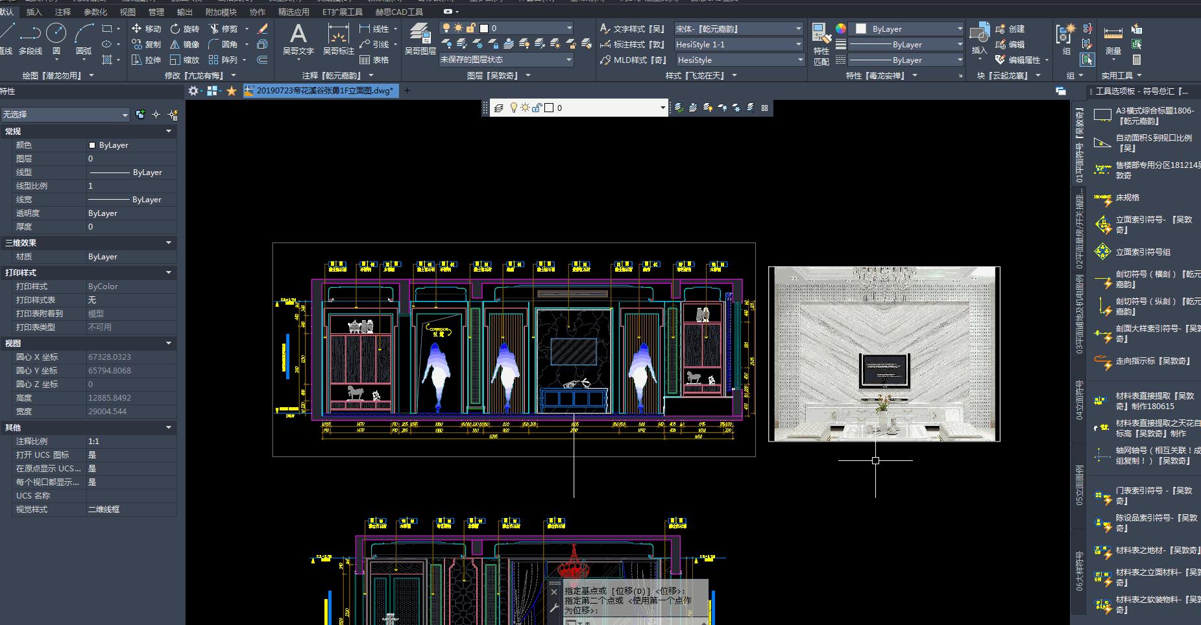
Task: Toggle the sun freeze icon in ribbon layer dropdown
Action: pos(458,28)
